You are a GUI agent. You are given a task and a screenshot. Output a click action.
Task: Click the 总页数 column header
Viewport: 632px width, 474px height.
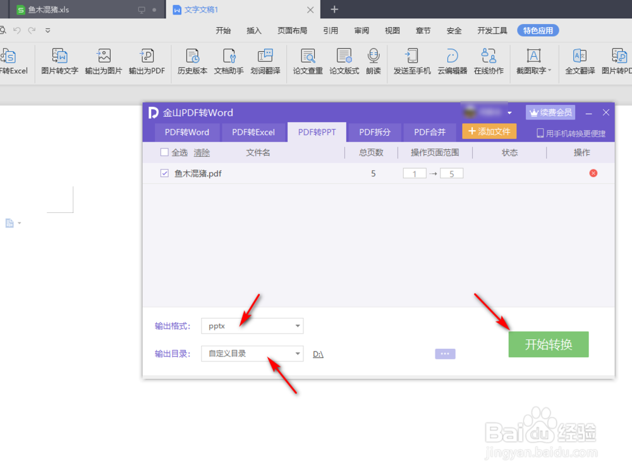(371, 152)
